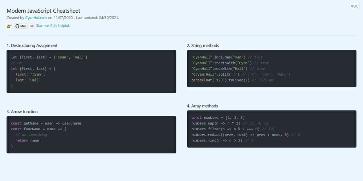
Task: Click the numbers.filter(n => n % 2 === 0) line
Action: tap(233, 129)
